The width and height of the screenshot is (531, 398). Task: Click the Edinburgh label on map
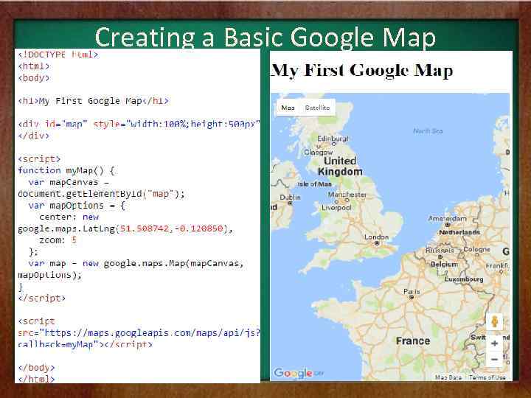[x=333, y=139]
